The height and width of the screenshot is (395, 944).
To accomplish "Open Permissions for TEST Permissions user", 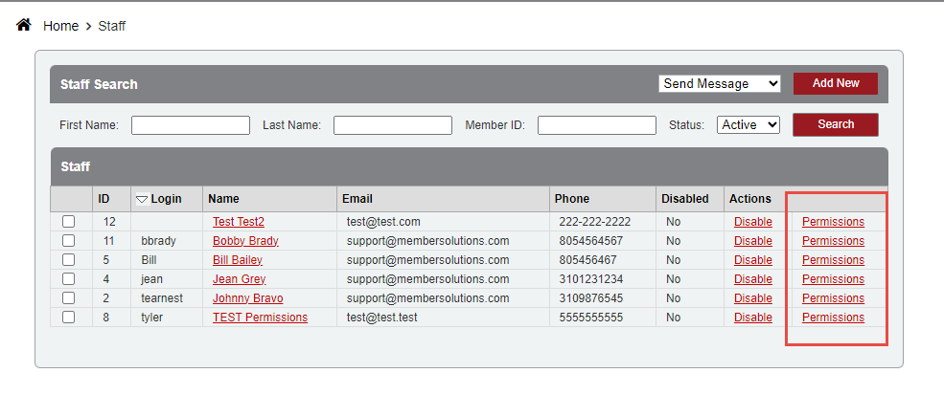I will [x=833, y=317].
